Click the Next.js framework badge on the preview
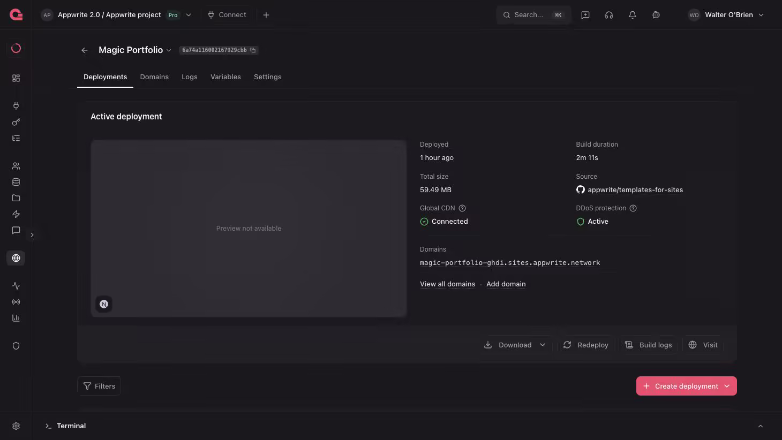The image size is (782, 440). pos(104,304)
